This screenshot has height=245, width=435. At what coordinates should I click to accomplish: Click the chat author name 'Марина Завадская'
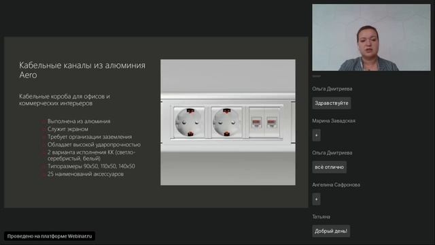pyautogui.click(x=334, y=121)
